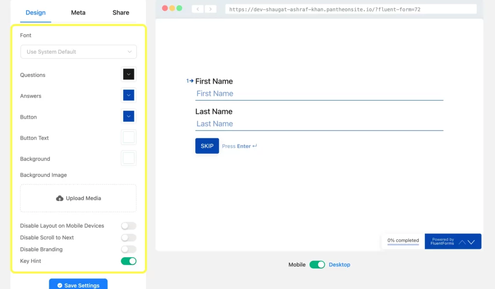
Task: Open the Font dropdown Use System Default
Action: pyautogui.click(x=78, y=52)
